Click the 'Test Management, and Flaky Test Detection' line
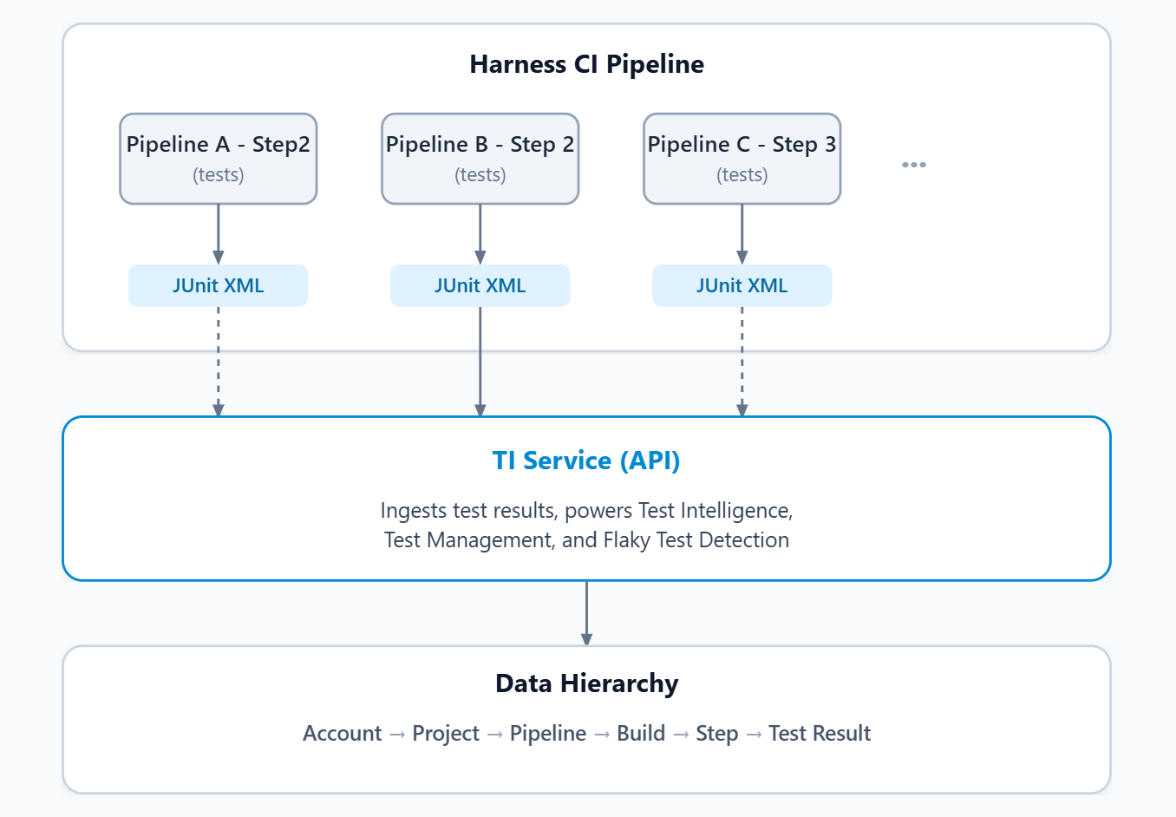 (x=587, y=540)
